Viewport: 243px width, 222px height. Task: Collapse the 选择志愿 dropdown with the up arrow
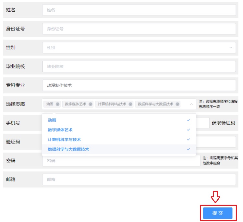pos(191,104)
